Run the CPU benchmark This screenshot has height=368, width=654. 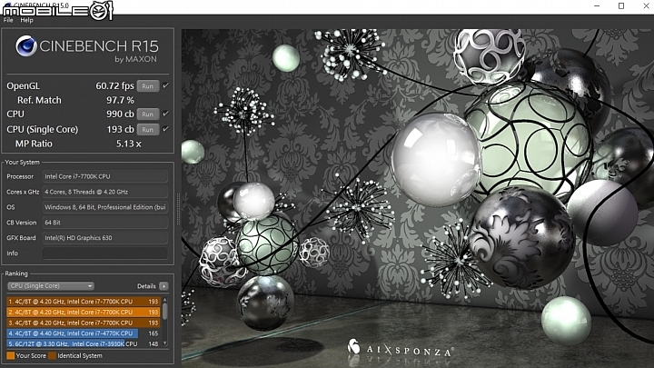[148, 114]
